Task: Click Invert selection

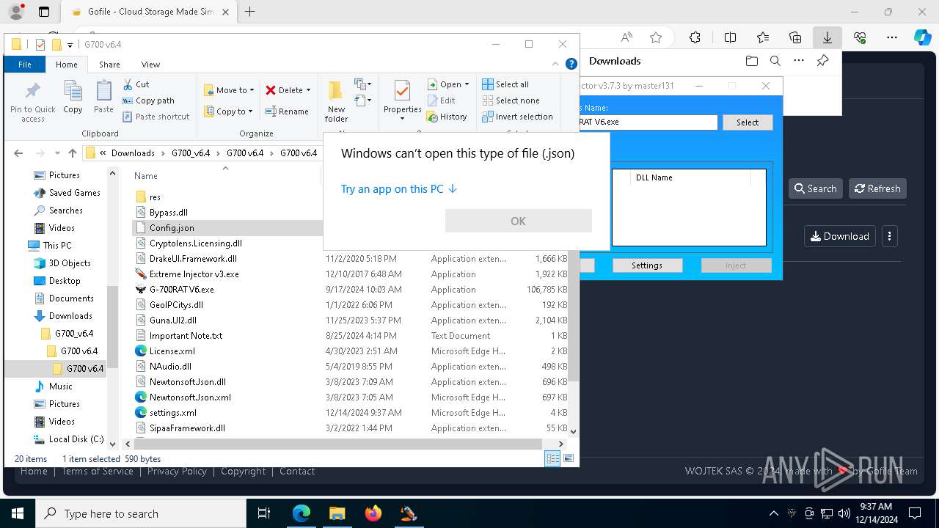Action: [517, 117]
